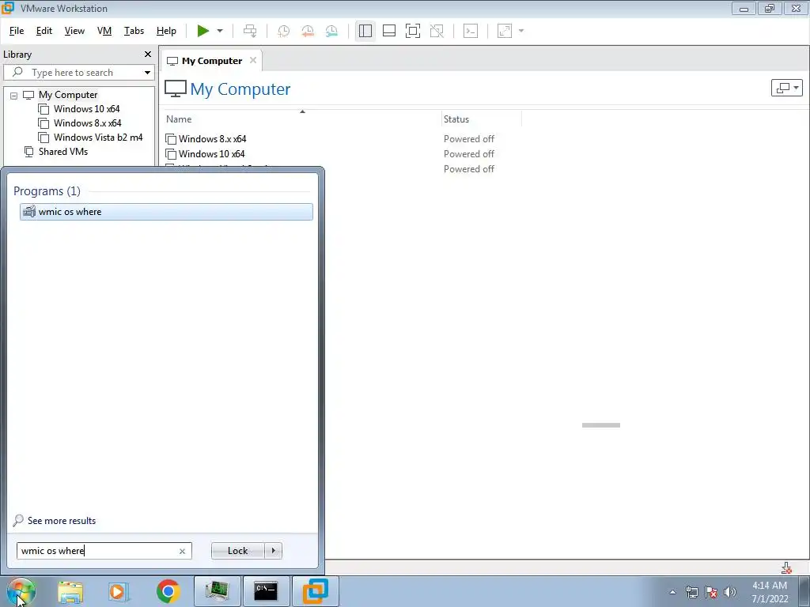Click the Lock button
The image size is (810, 607).
coord(237,551)
